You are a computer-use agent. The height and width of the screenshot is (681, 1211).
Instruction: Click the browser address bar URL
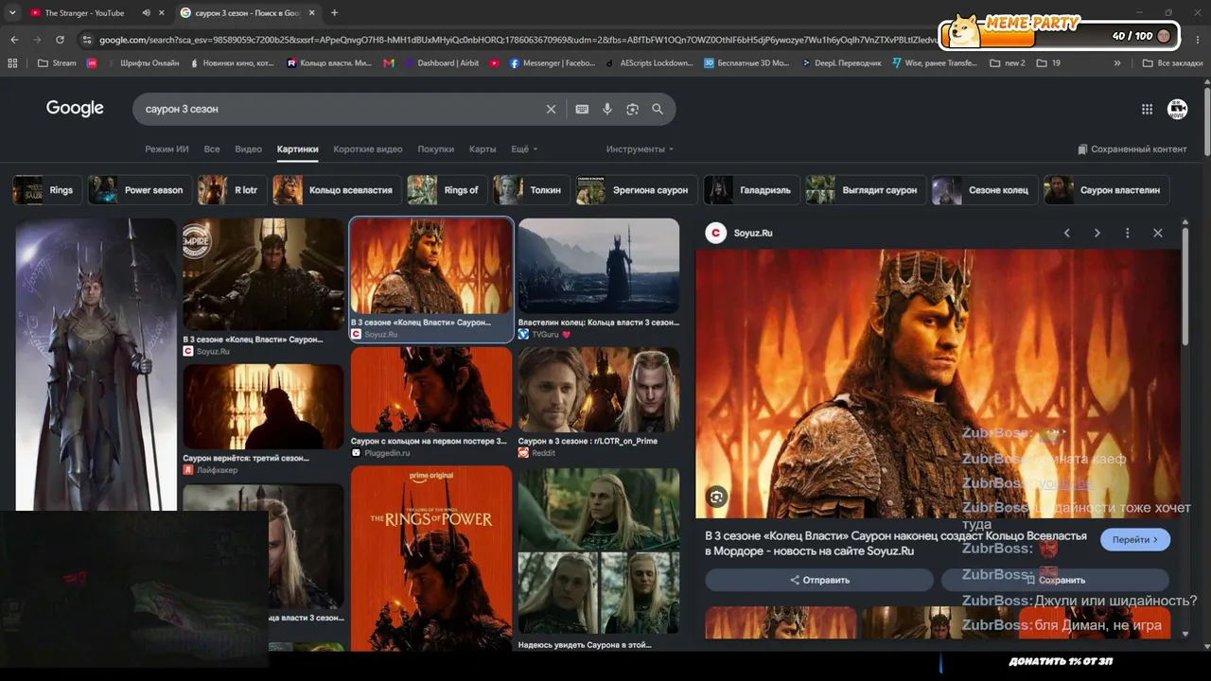(516, 40)
